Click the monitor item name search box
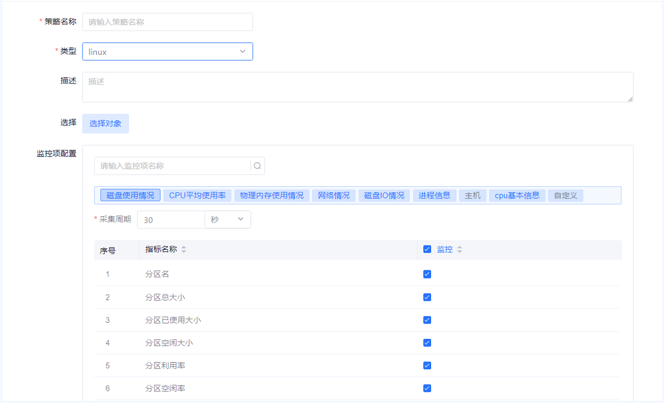This screenshot has height=403, width=664. pos(173,166)
